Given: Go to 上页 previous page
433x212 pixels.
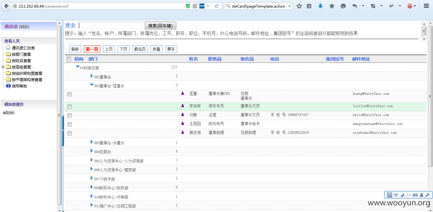Looking at the screenshot, I should coord(109,49).
